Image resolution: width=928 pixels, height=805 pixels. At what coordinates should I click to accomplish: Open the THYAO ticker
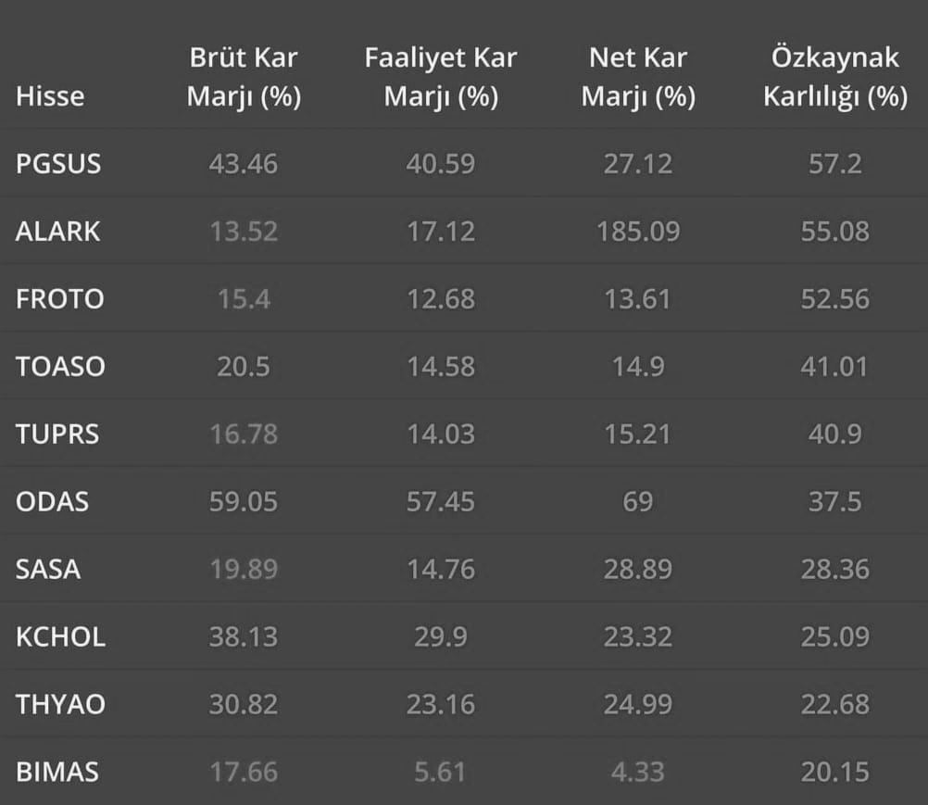(60, 704)
